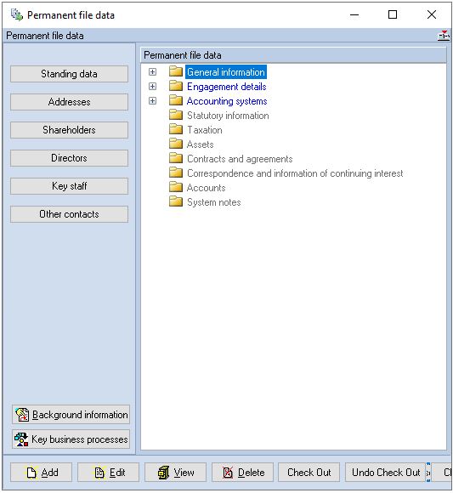Expand the Engagement details node
453x493 pixels.
[x=152, y=86]
